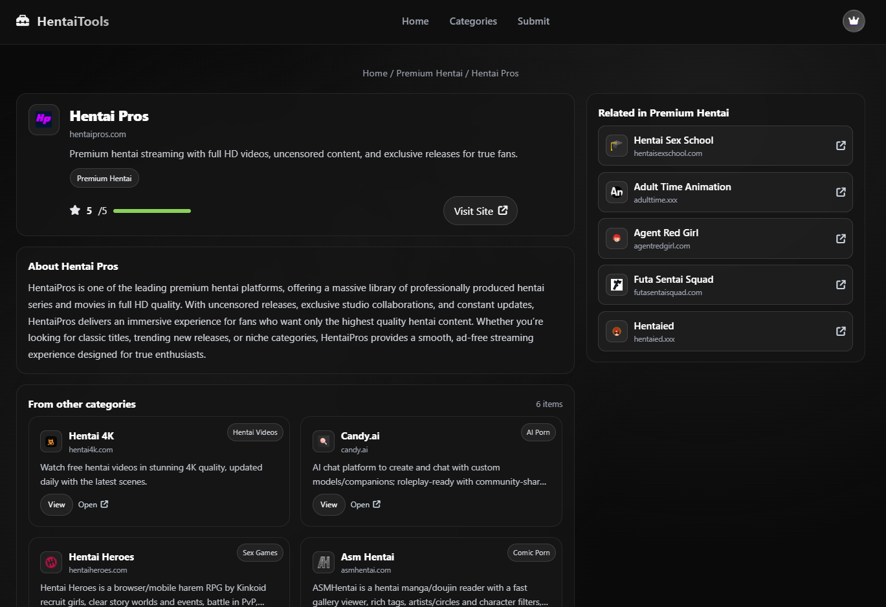
Task: Click the external link icon for Futa Sentai Squad
Action: 840,285
